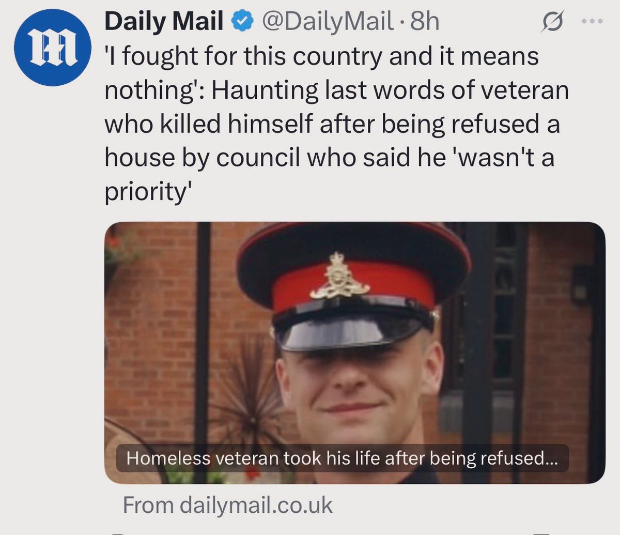Screen dimensions: 620x535
Task: Open the three-dot more options menu
Action: [592, 22]
